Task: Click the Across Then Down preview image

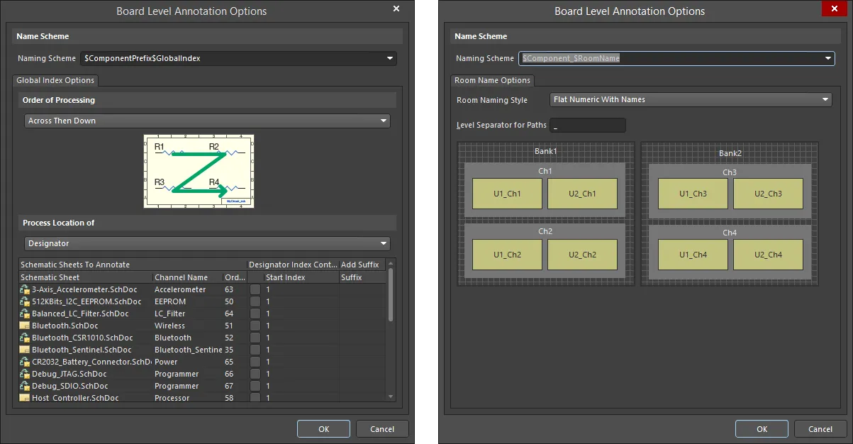Action: pos(199,172)
